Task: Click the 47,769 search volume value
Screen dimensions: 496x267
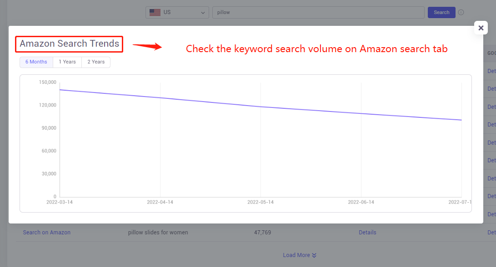Action: 263,233
